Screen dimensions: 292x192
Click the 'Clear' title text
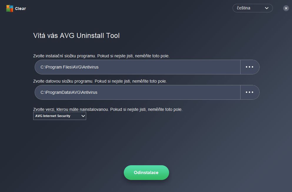21,9
